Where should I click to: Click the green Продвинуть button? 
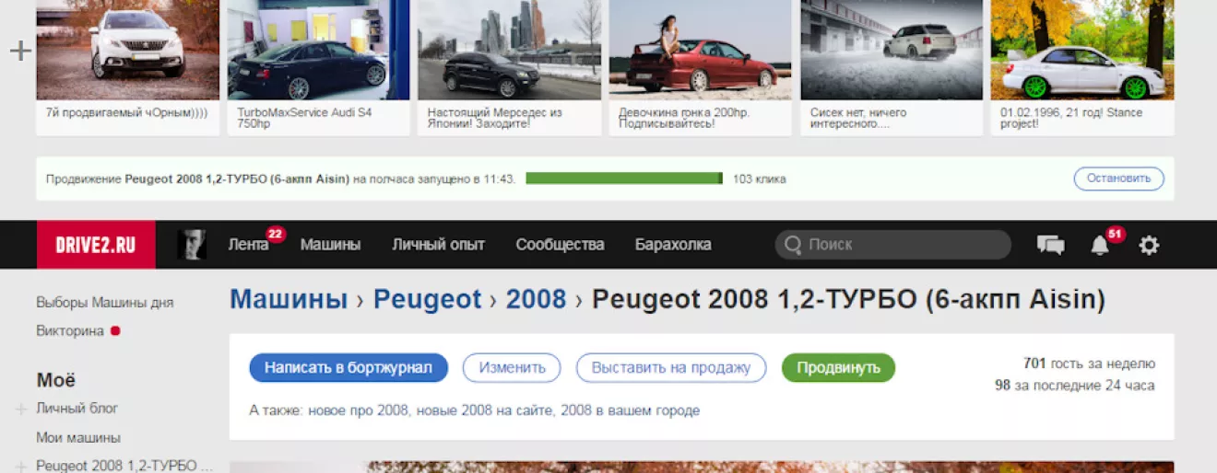click(838, 368)
